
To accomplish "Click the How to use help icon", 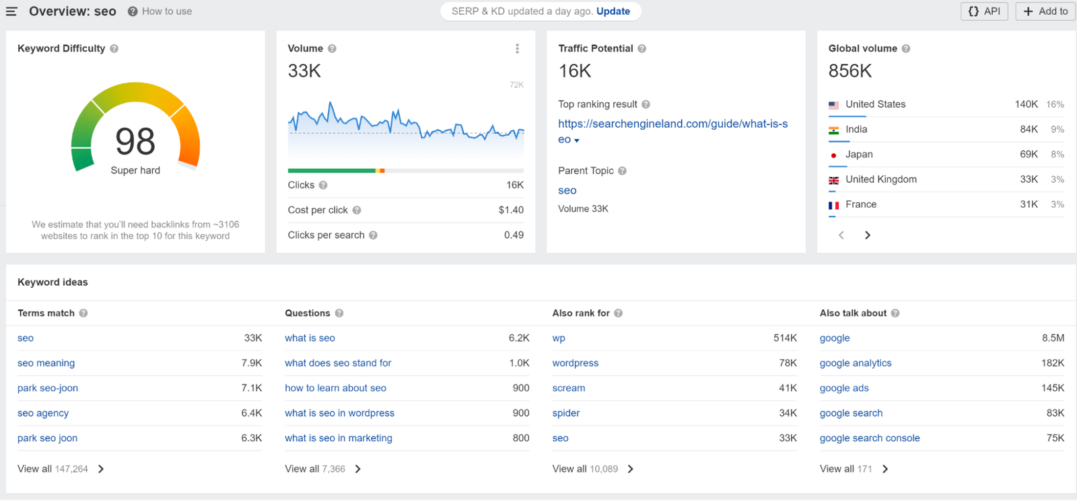I will pos(133,11).
